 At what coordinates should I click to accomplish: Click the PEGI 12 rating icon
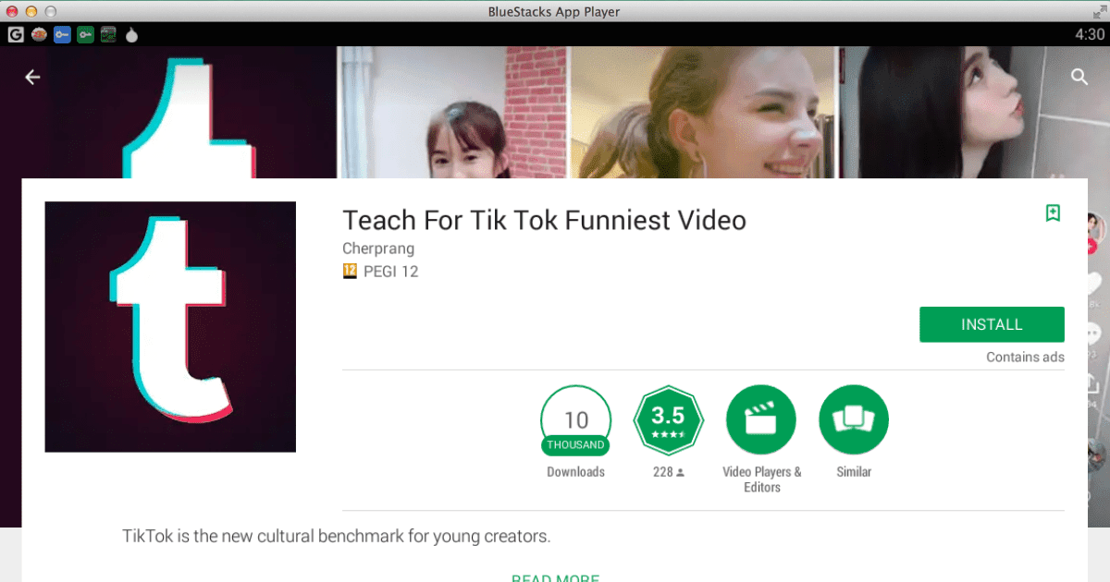[349, 271]
